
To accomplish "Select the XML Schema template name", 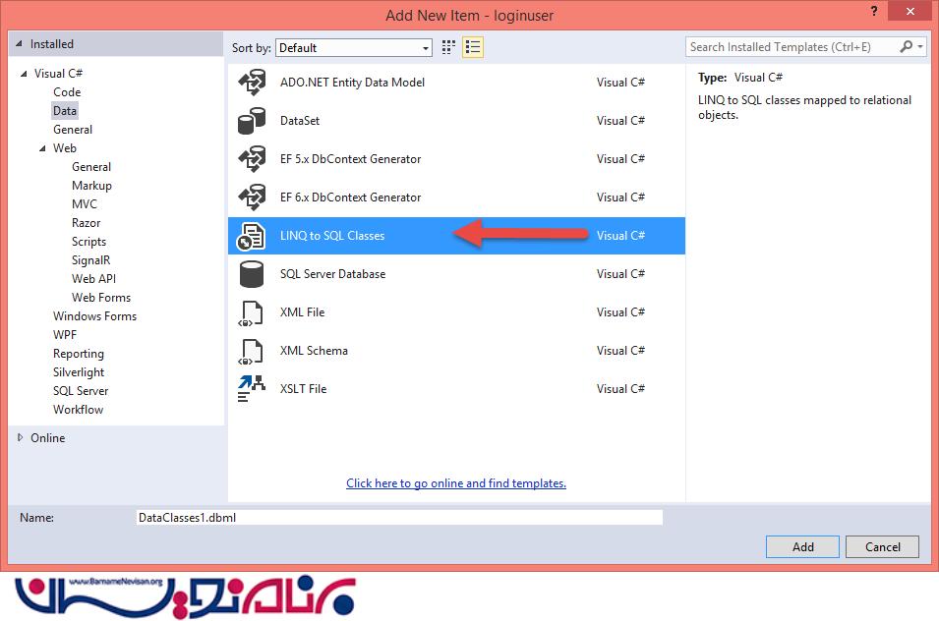I will pos(314,351).
